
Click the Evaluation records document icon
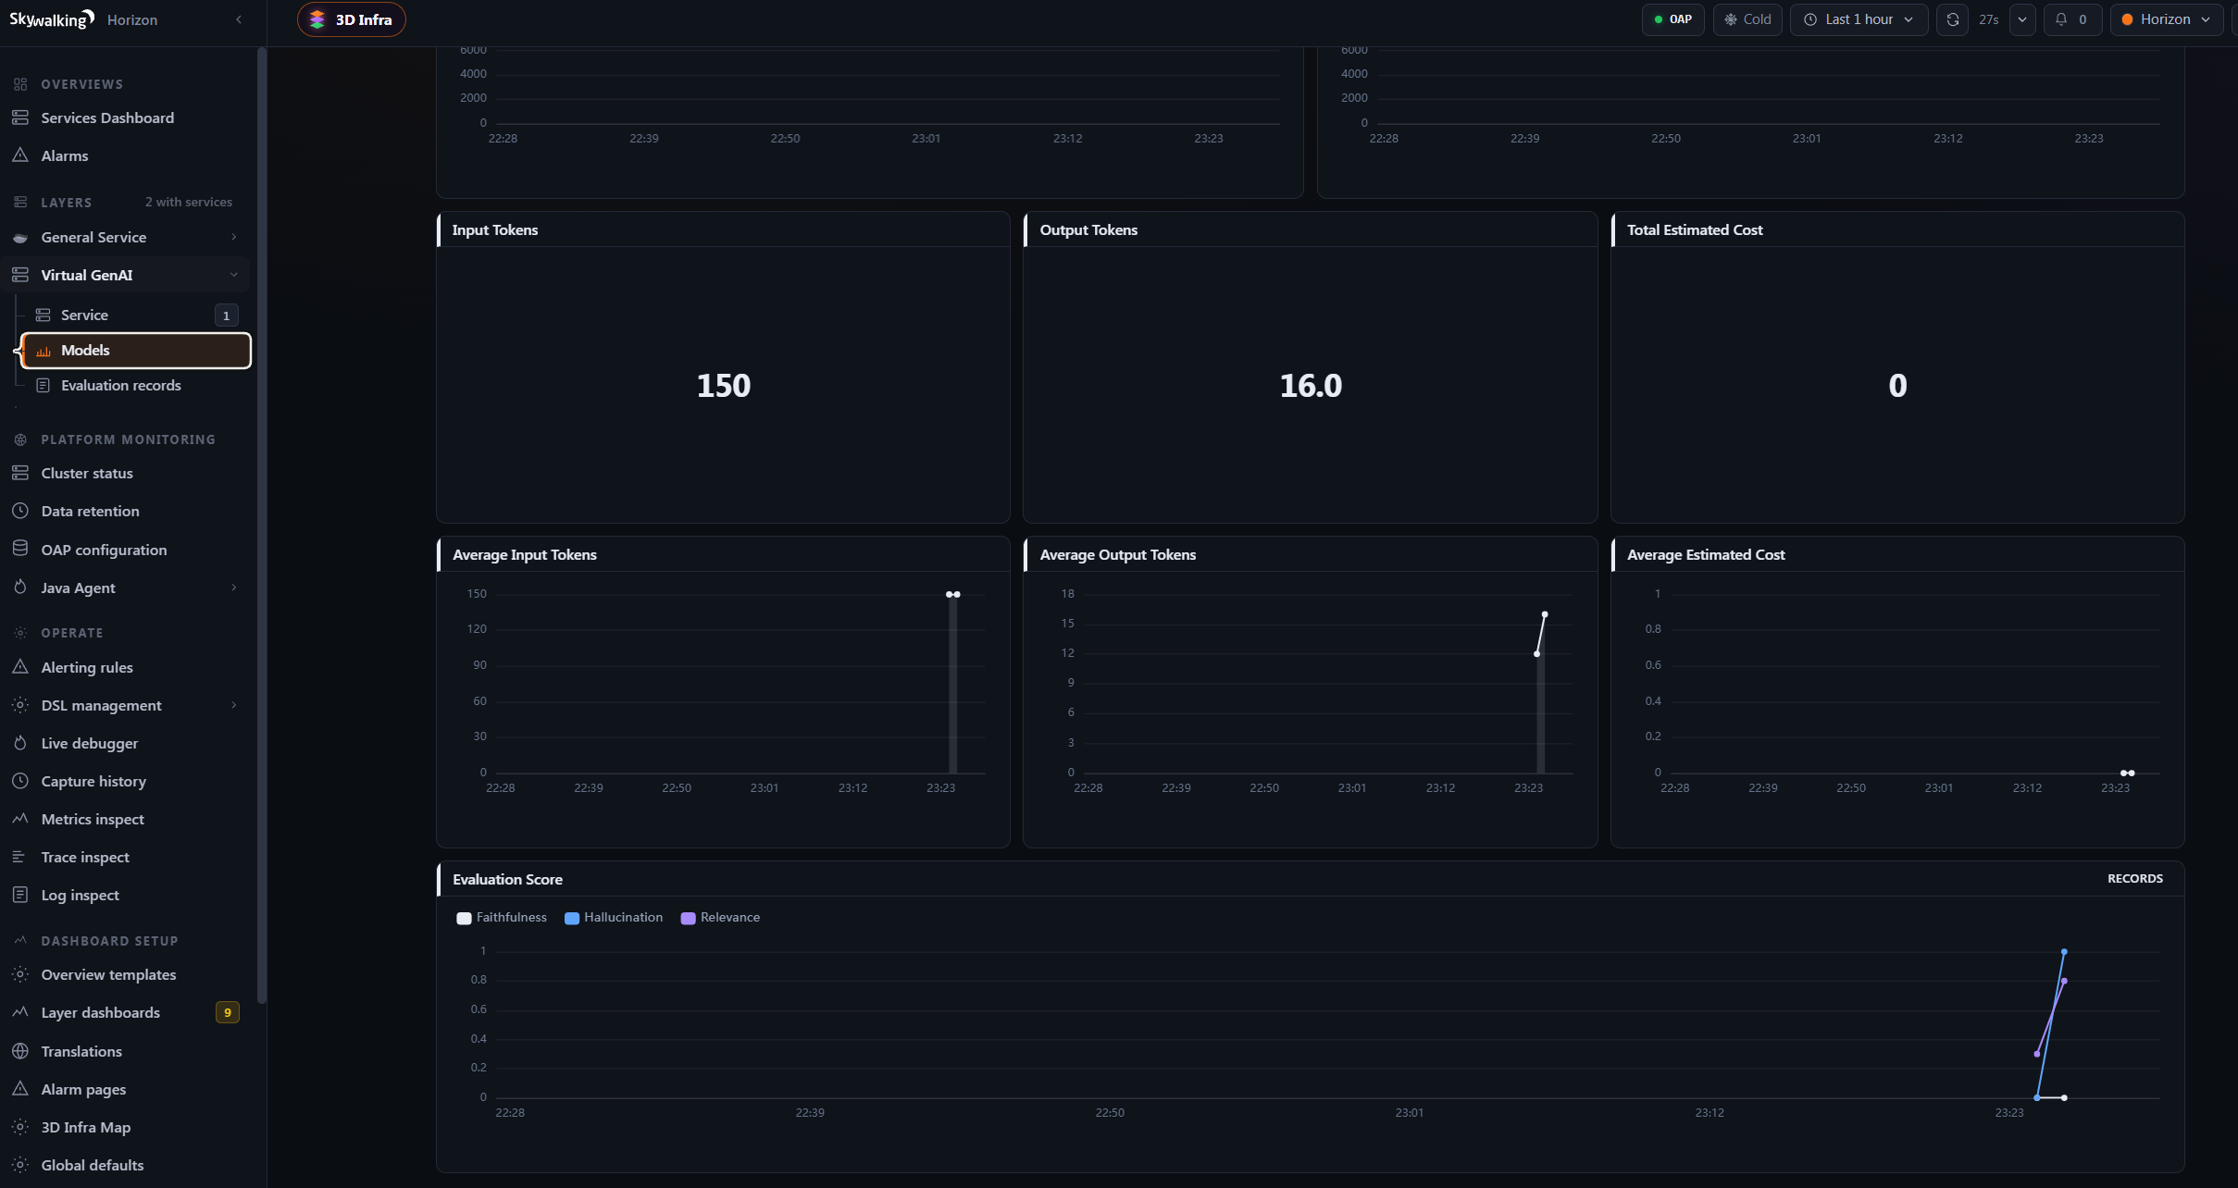43,385
